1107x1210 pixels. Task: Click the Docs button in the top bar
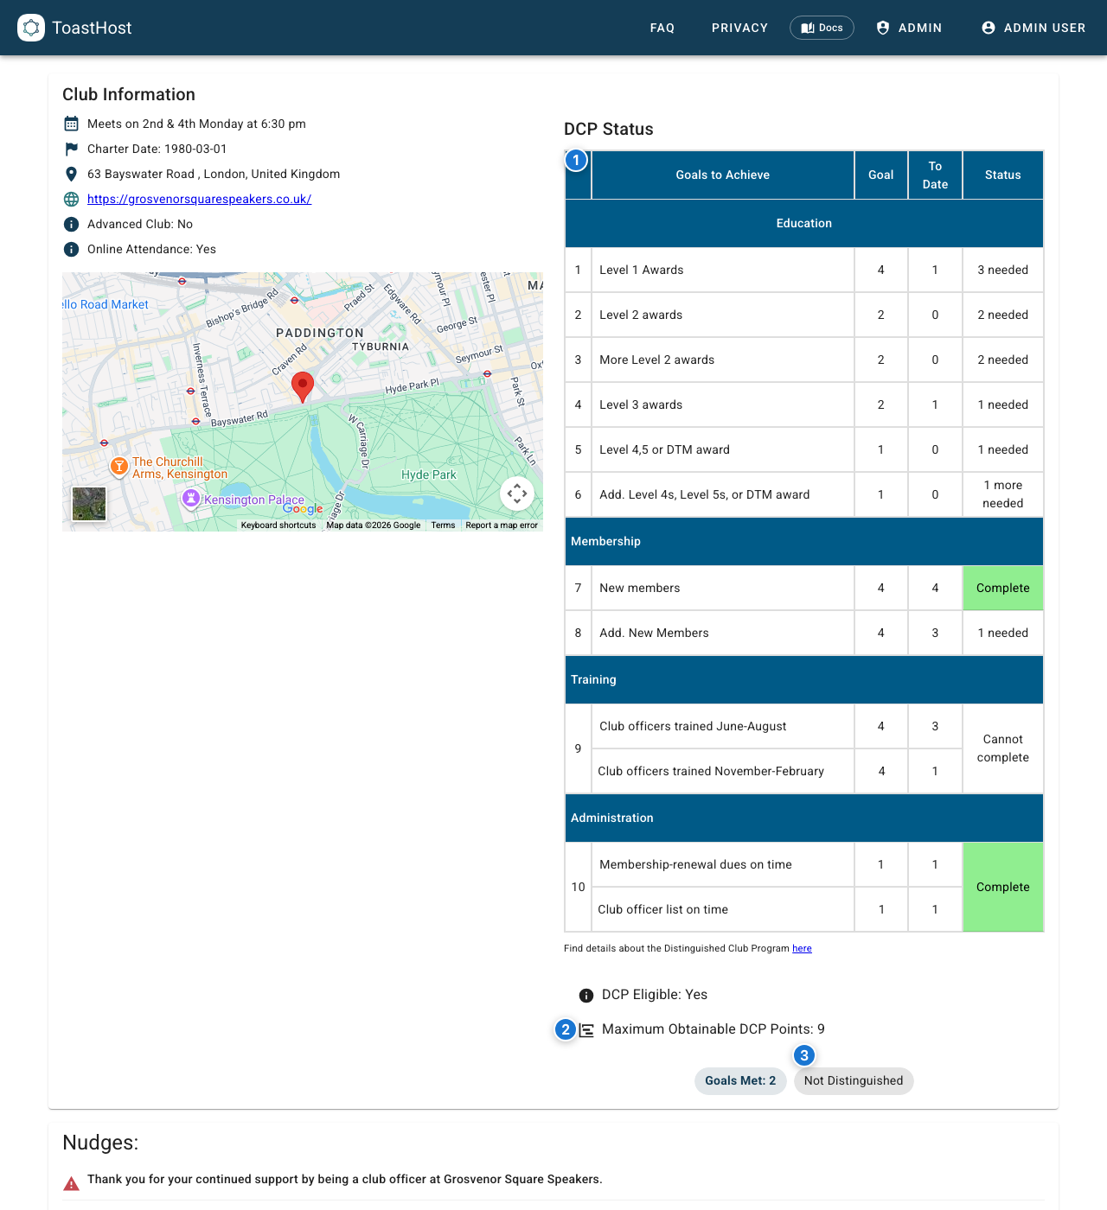(822, 28)
